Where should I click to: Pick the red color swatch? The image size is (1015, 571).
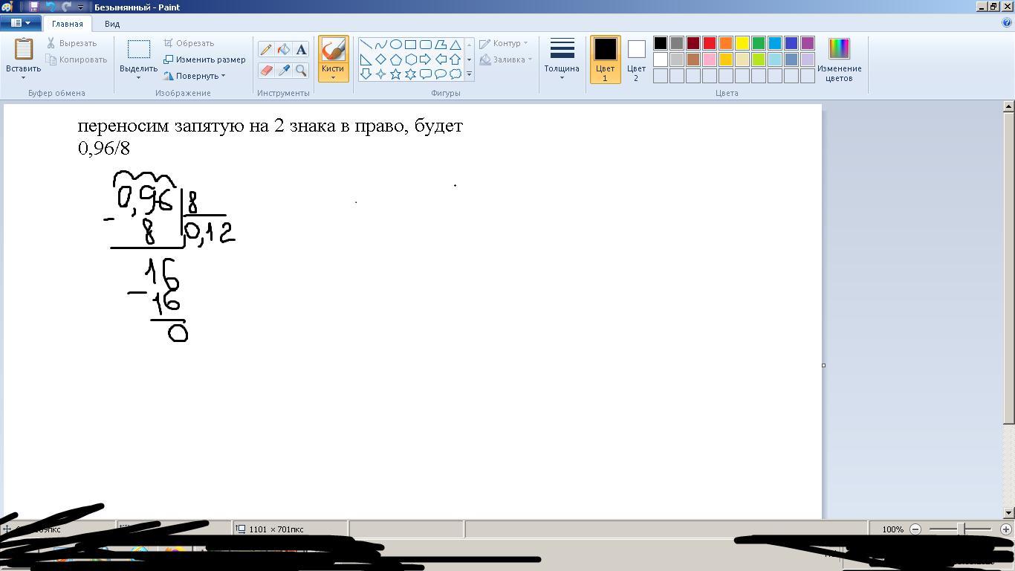[x=710, y=43]
